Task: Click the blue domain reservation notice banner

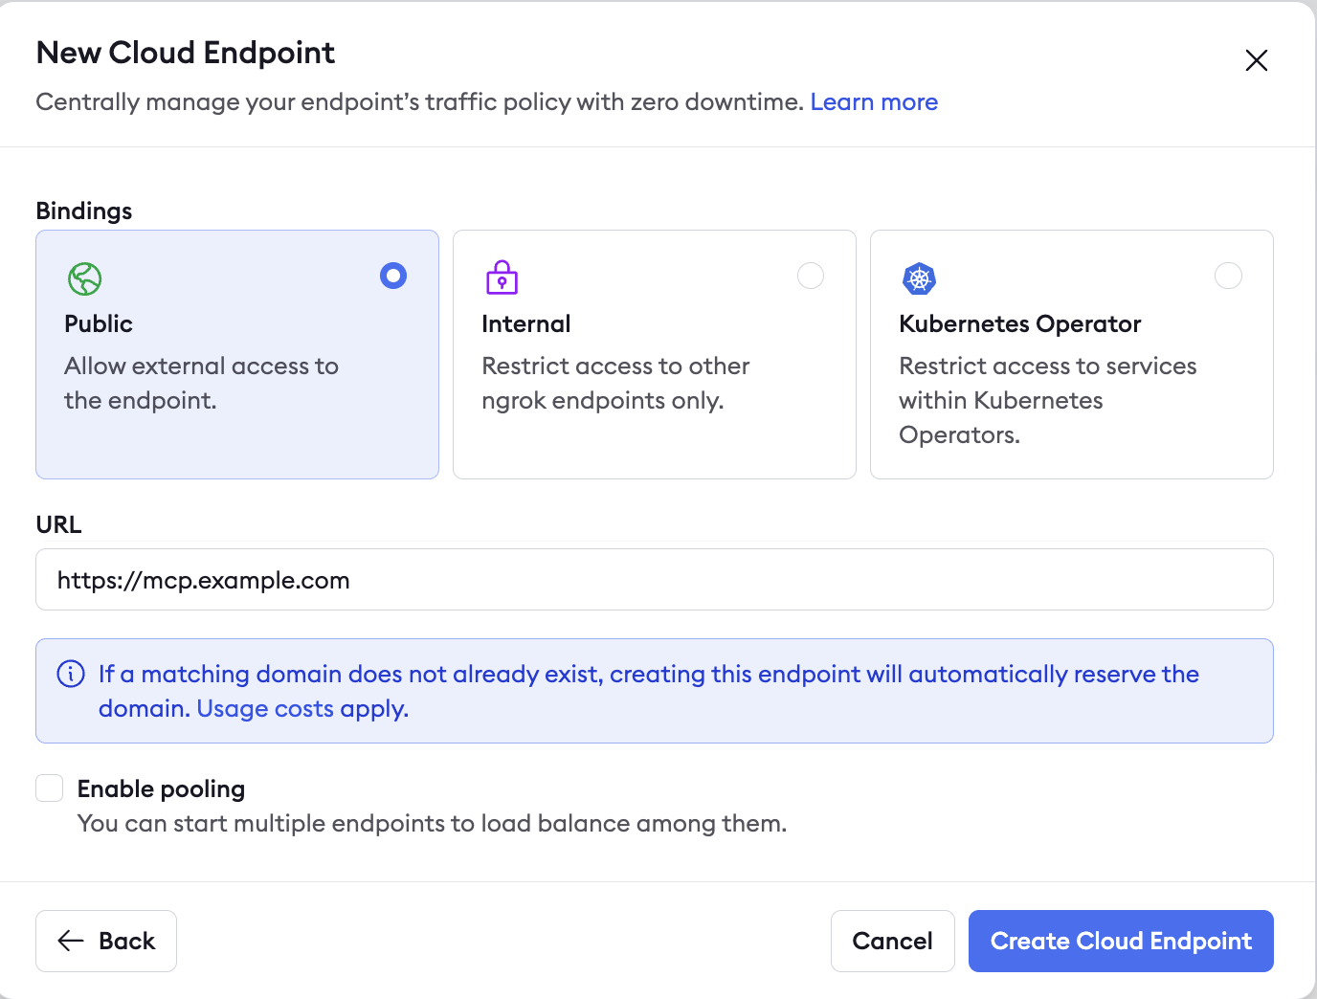Action: coord(654,691)
